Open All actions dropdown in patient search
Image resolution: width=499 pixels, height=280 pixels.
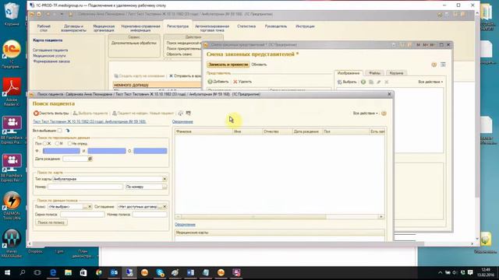[x=366, y=114]
